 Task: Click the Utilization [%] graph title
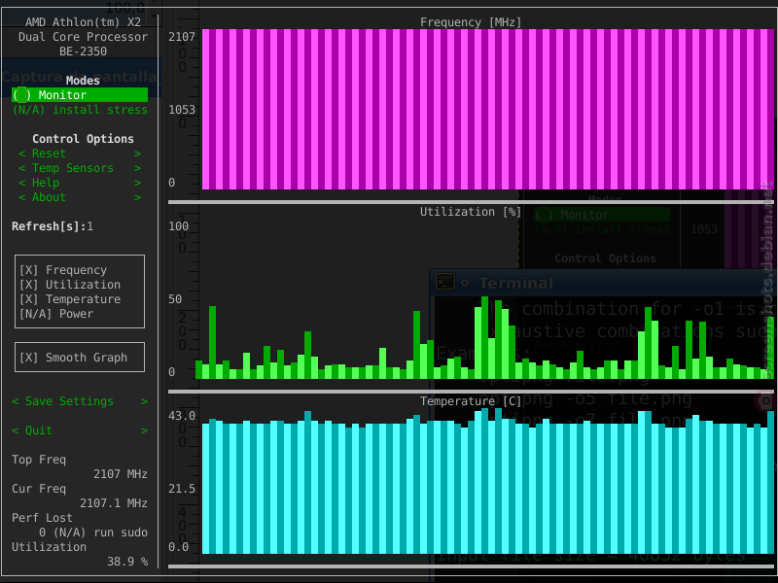(471, 212)
